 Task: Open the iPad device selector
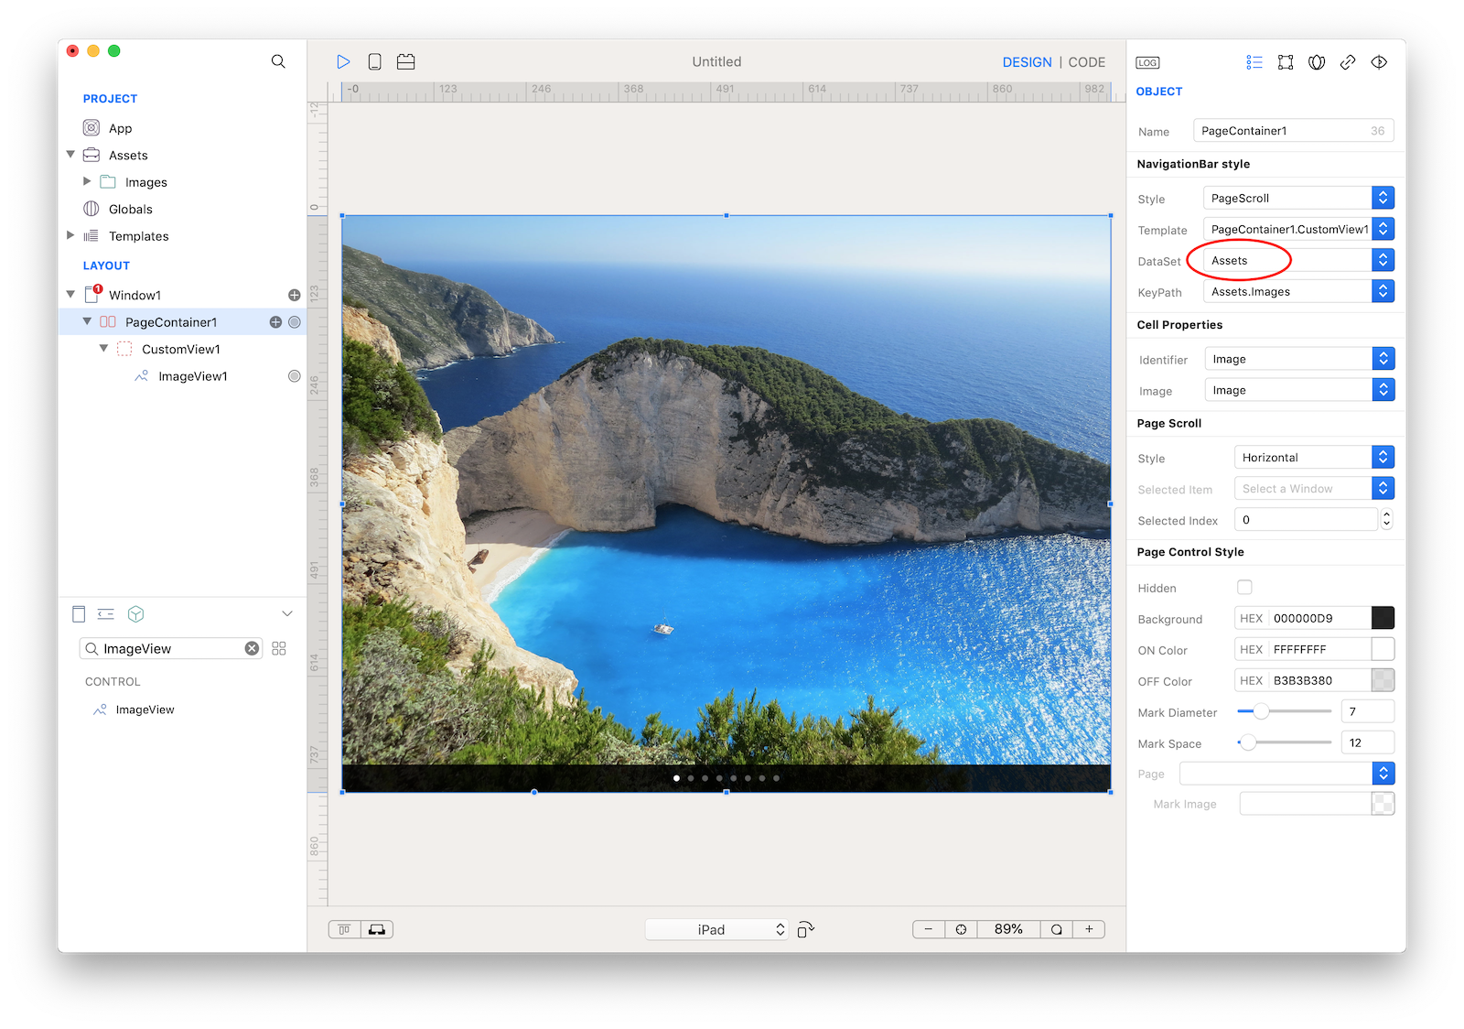click(716, 929)
